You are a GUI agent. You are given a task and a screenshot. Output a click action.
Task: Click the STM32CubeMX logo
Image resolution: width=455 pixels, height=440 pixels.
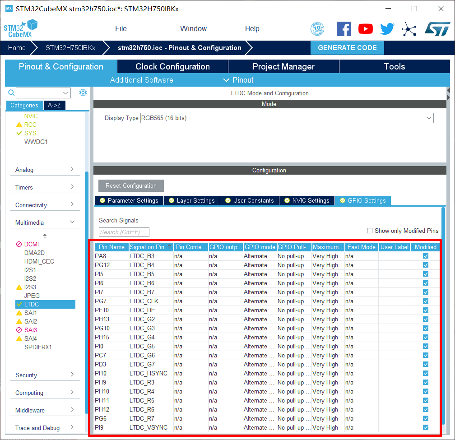20,28
